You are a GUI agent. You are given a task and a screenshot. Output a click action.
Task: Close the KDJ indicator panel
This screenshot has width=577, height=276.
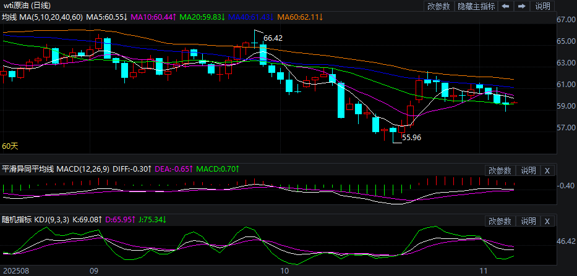tap(547, 221)
